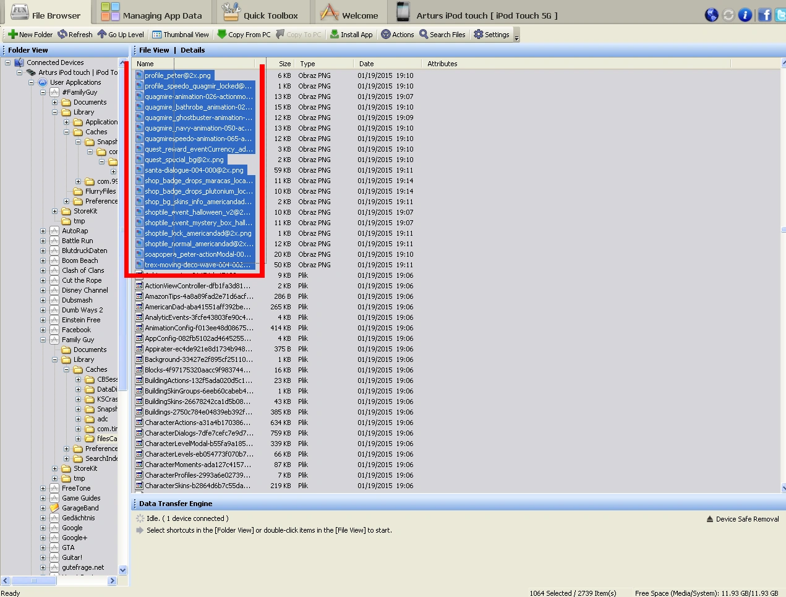Click the Details view link

[x=192, y=50]
